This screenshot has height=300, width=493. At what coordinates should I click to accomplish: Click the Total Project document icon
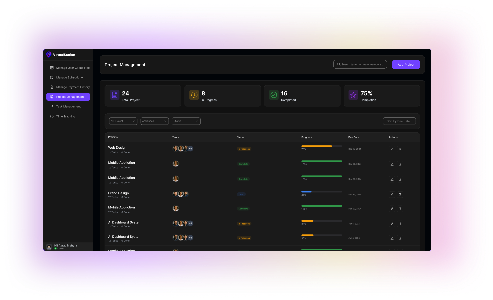click(x=115, y=95)
